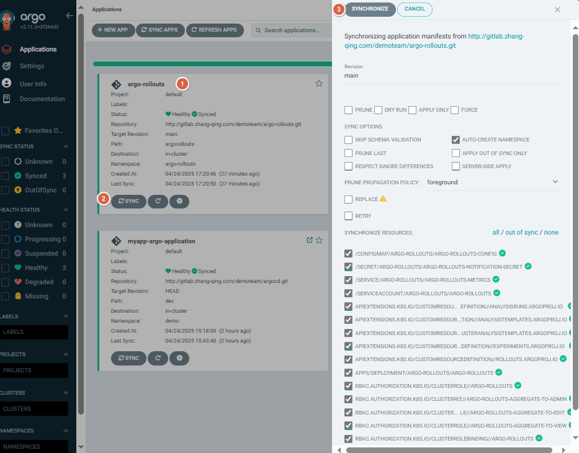Collapse the CLUSTERS filter section

(x=66, y=392)
